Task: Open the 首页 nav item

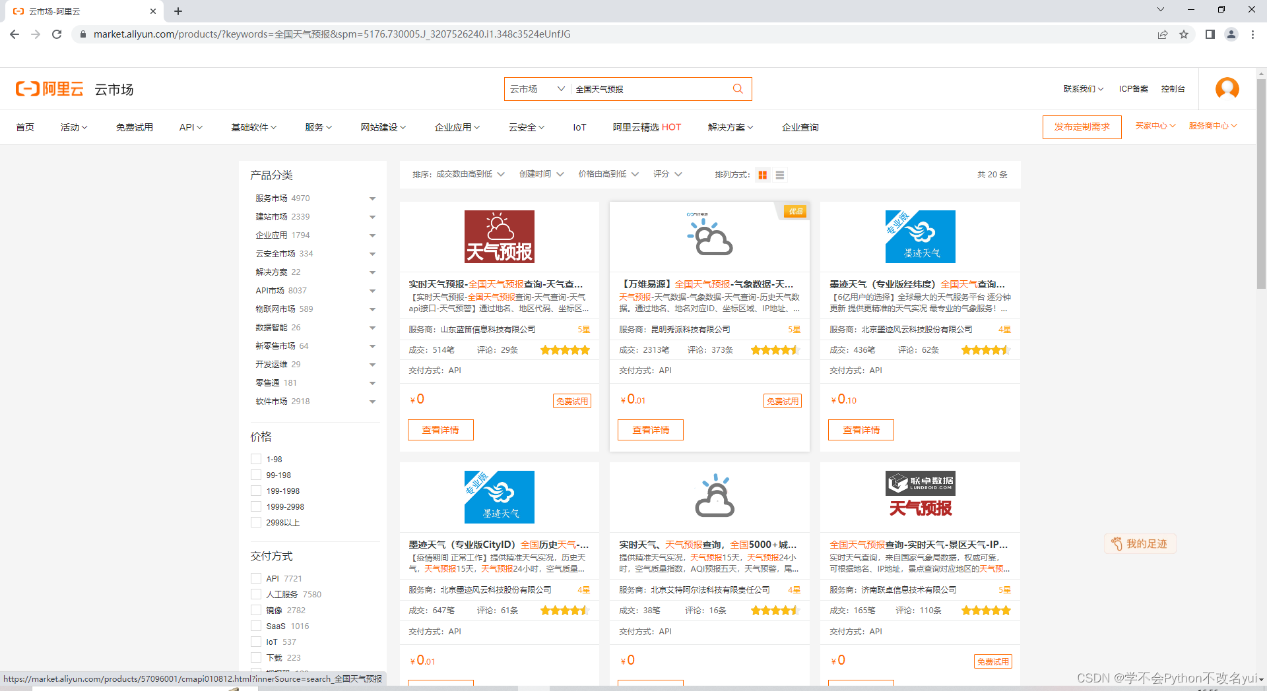Action: point(25,127)
